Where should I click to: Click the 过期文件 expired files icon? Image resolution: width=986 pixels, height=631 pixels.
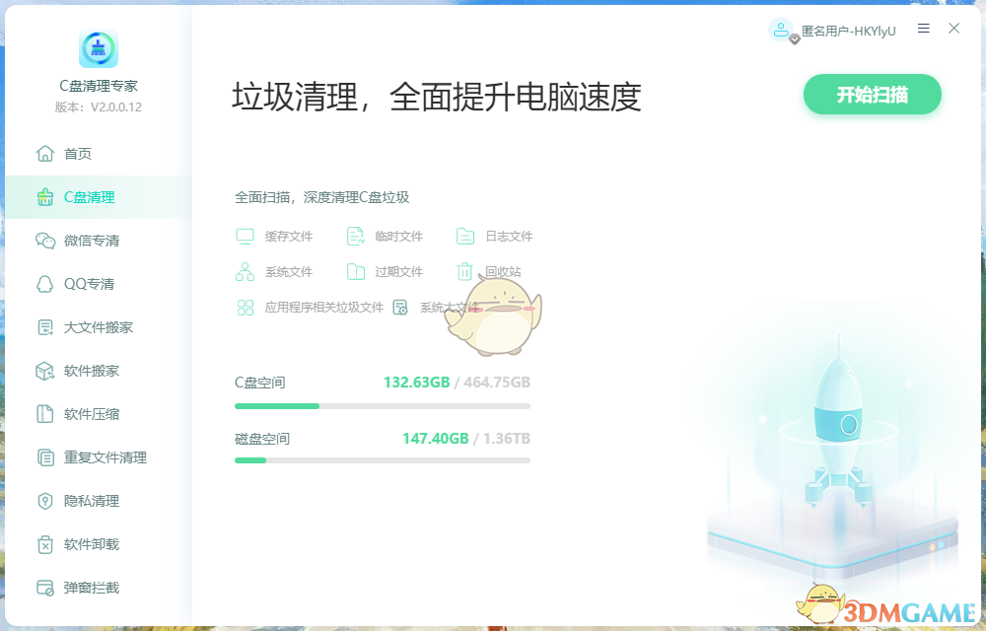tap(355, 271)
